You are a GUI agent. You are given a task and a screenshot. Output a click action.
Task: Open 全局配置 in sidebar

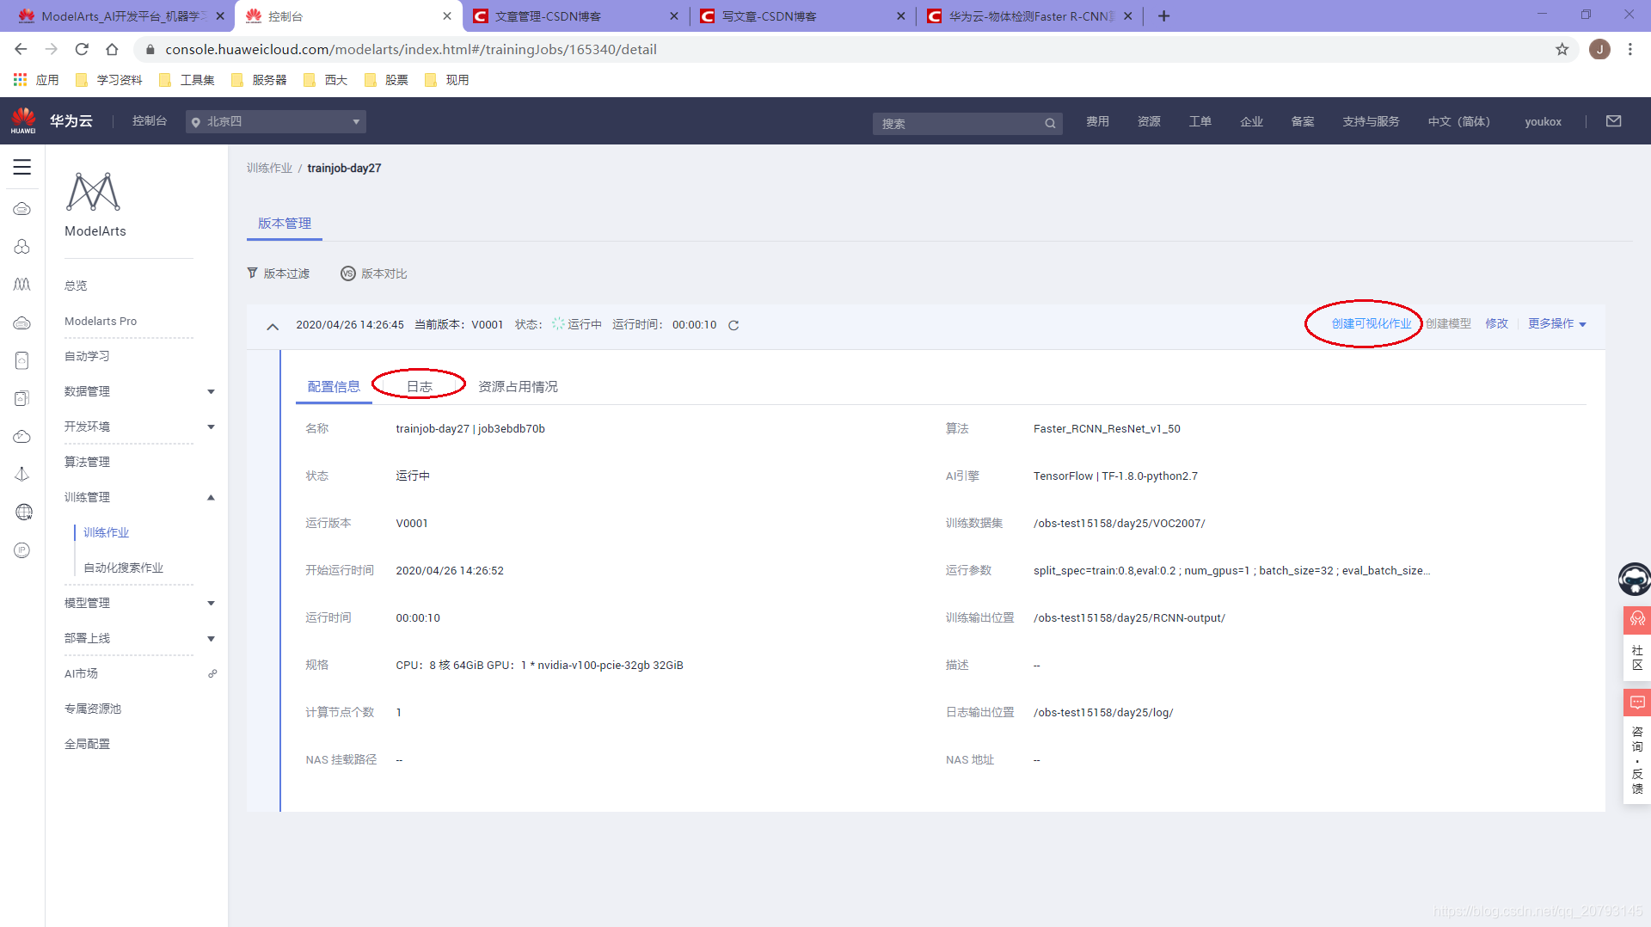pyautogui.click(x=87, y=744)
